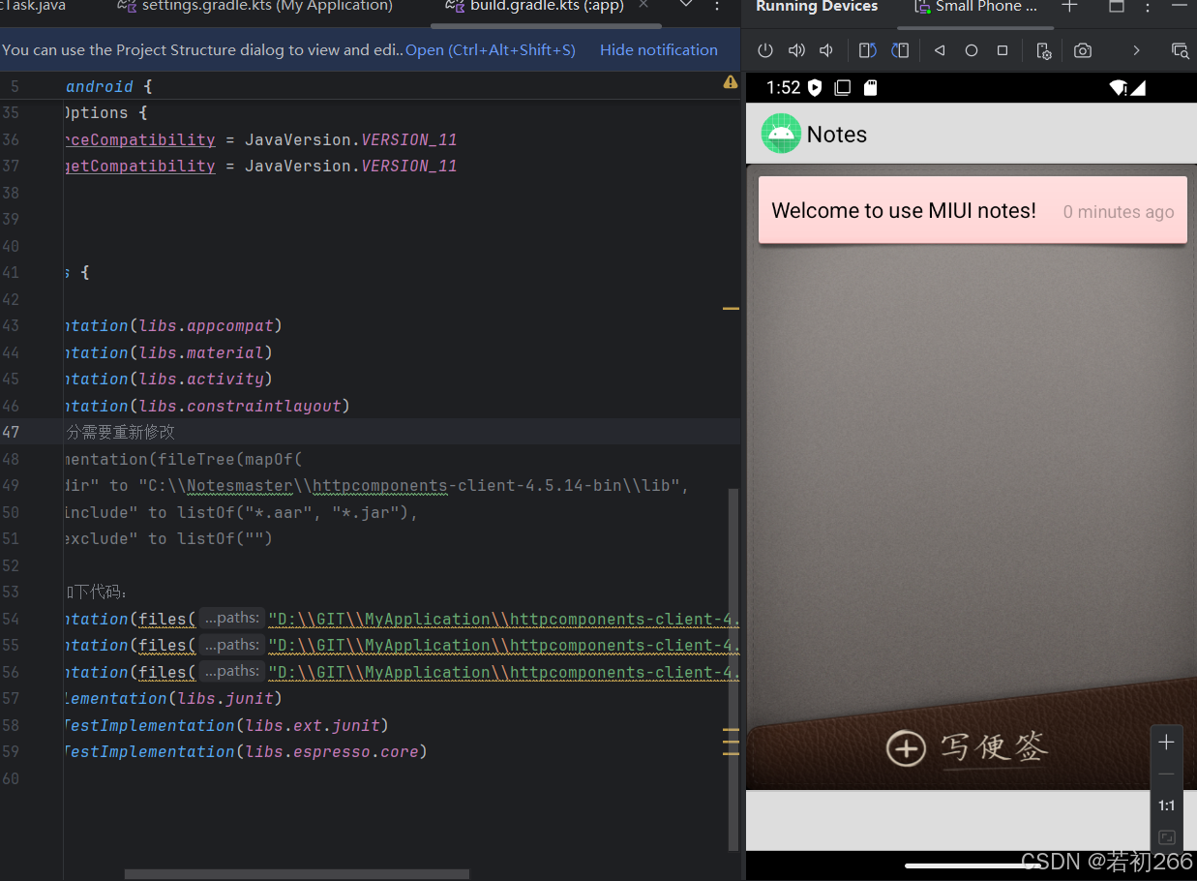Screen dimensions: 1197x881
Task: Click the Notes title in app bar
Action: [837, 135]
